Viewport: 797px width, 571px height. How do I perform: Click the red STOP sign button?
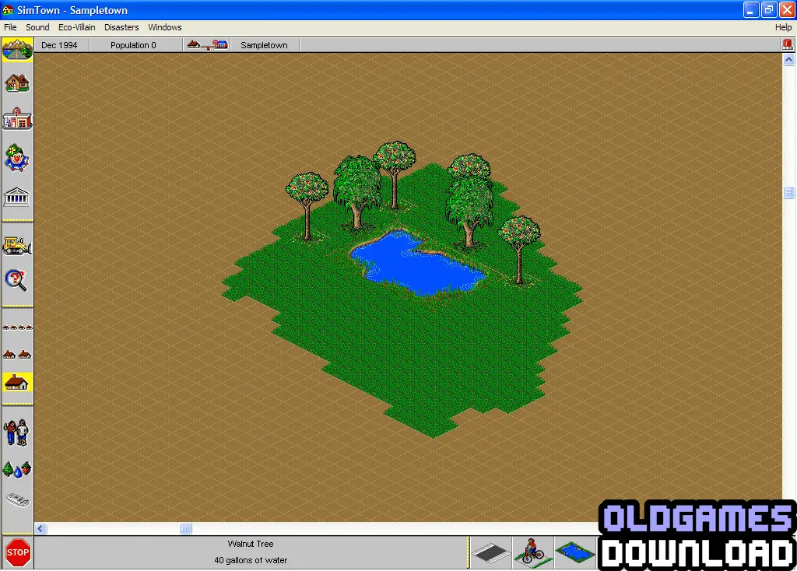pos(18,552)
